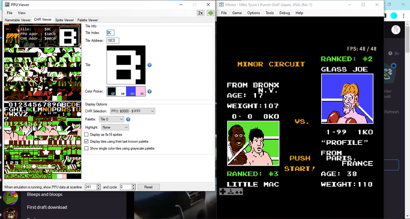Click the cycle number field showing 0
Viewport: 410px width, 219px height.
(x=126, y=187)
